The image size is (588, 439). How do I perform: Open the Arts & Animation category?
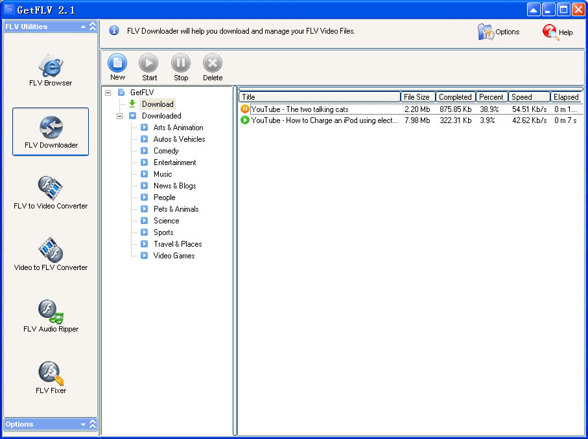pos(178,128)
